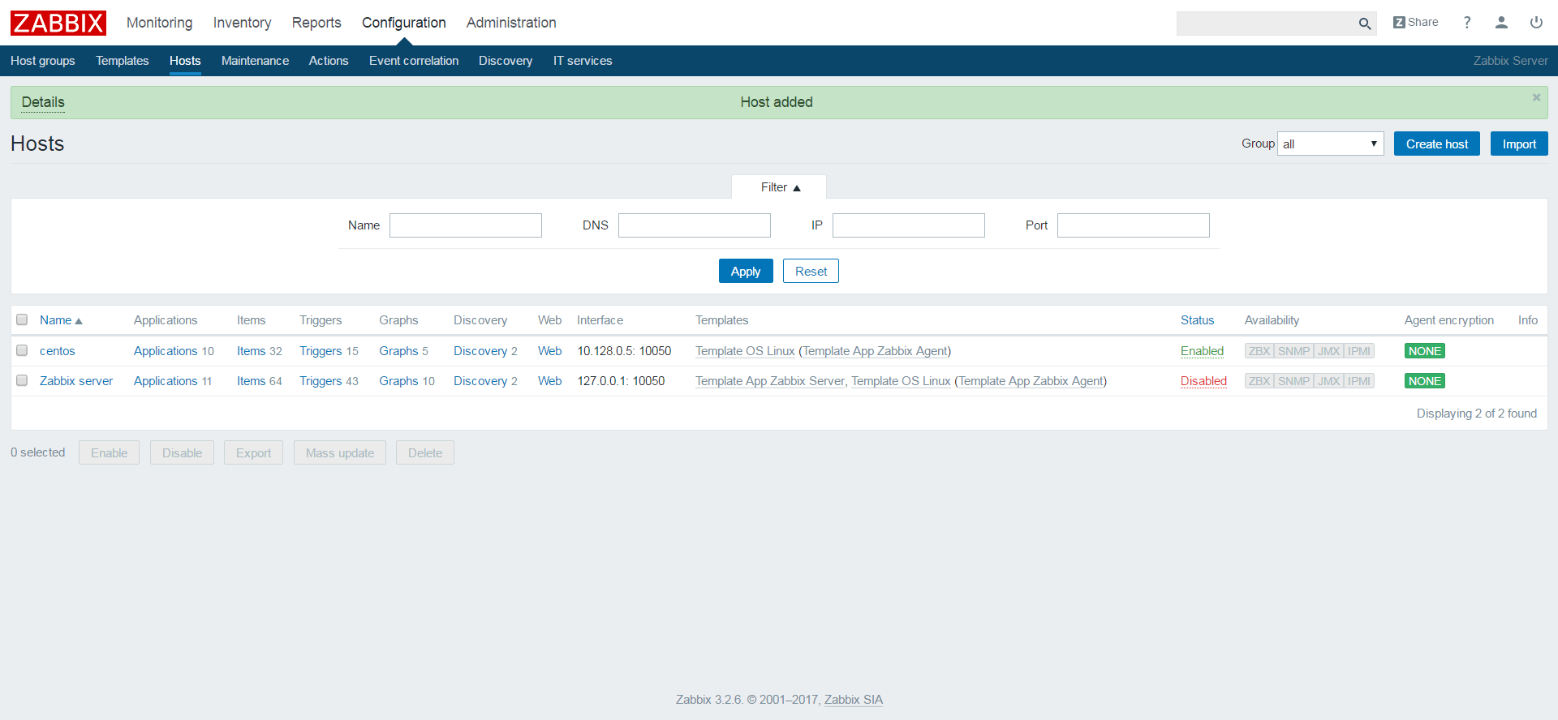Click JMX badge for Zabbix server

pos(1328,381)
